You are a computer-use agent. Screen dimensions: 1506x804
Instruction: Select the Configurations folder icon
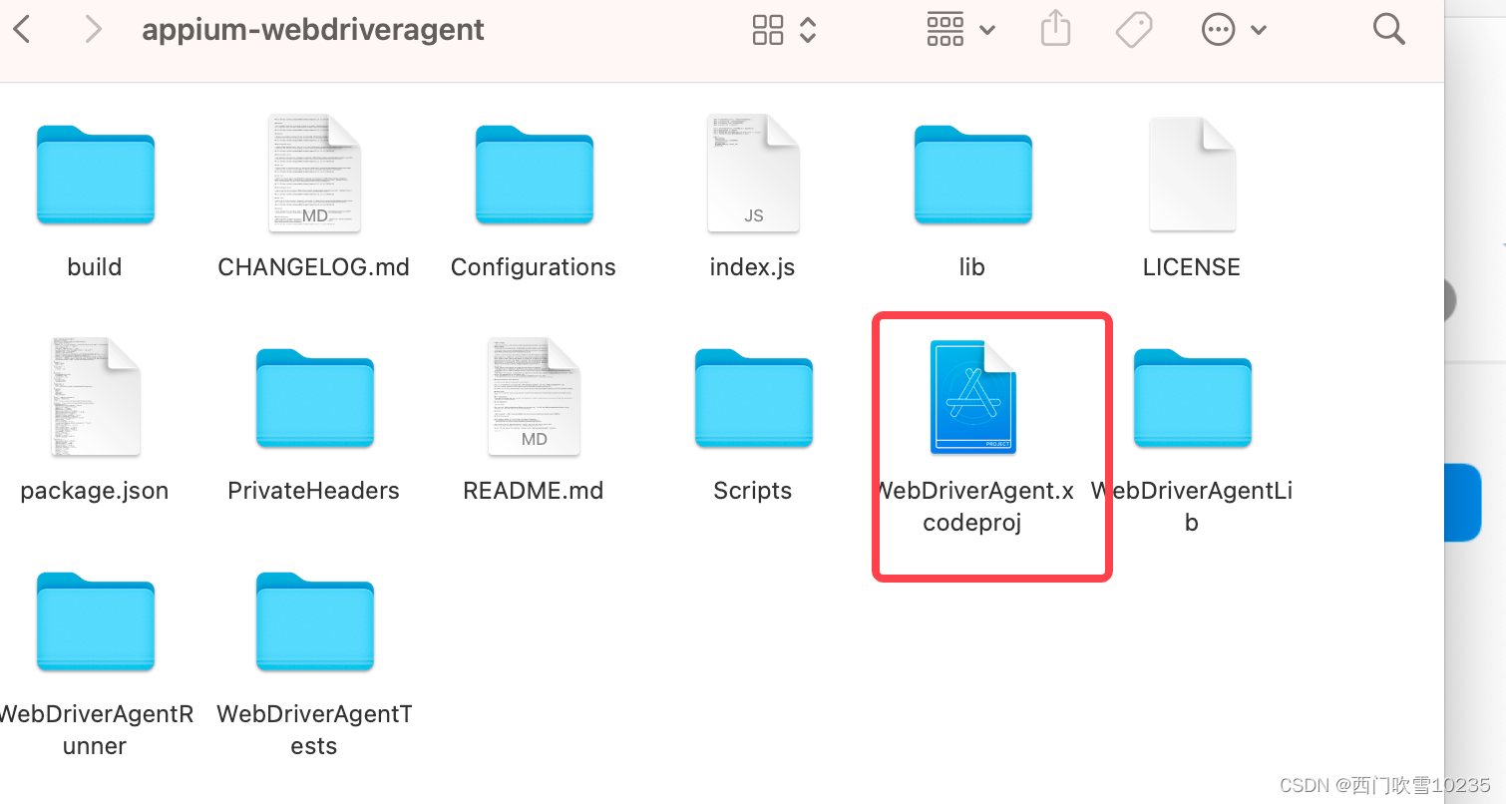tap(534, 175)
